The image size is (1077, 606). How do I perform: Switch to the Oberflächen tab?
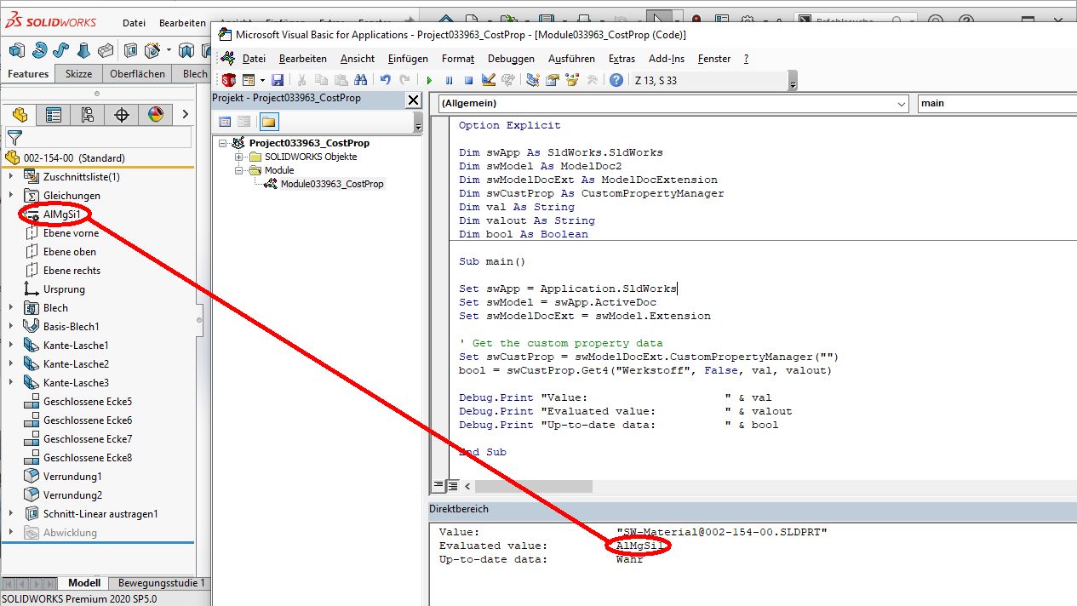(x=137, y=74)
